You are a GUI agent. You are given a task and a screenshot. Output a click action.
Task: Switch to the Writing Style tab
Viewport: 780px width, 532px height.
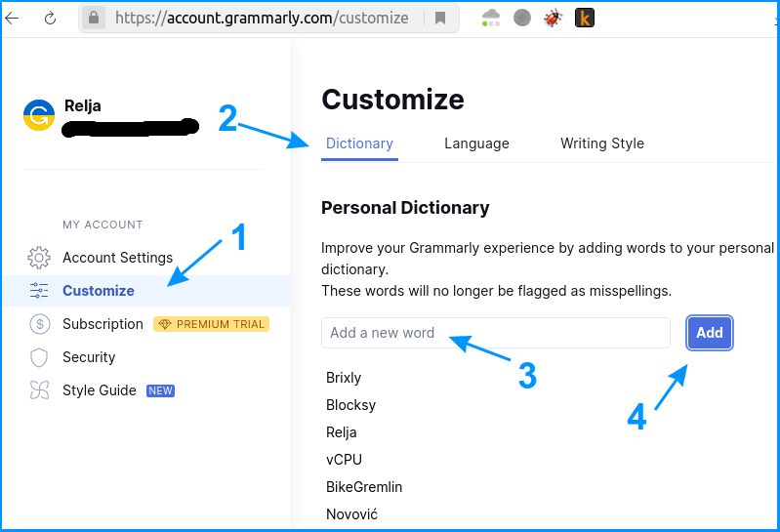pos(602,143)
